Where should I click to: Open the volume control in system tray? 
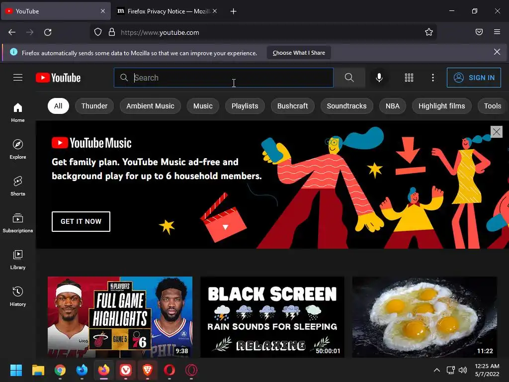[x=463, y=370]
